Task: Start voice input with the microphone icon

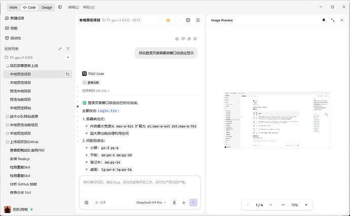Action: 174,202
